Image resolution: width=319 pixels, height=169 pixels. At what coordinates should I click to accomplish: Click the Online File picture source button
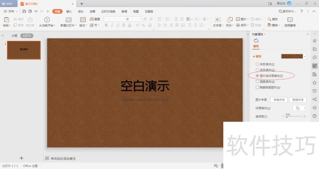[x=298, y=100]
